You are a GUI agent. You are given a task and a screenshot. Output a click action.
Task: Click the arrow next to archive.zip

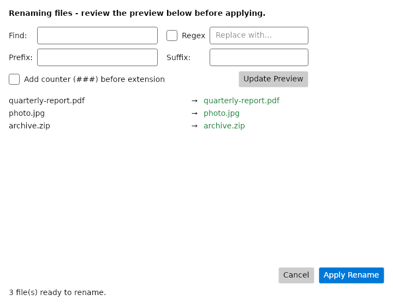194,126
